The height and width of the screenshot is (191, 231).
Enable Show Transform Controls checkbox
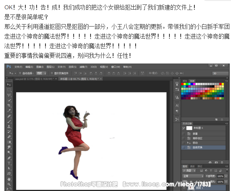click(x=52, y=73)
